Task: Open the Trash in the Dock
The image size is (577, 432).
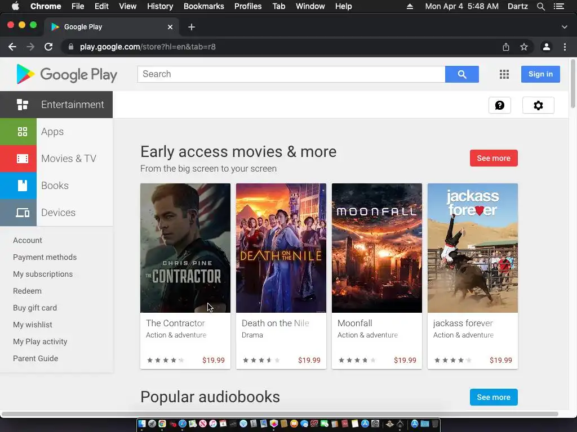Action: 435,424
